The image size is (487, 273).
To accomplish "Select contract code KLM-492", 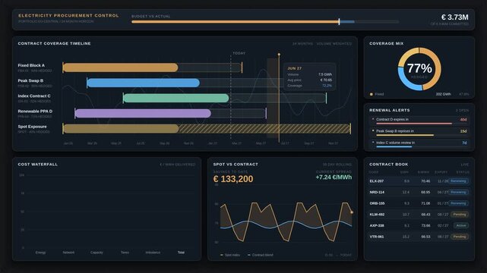I will point(377,215).
